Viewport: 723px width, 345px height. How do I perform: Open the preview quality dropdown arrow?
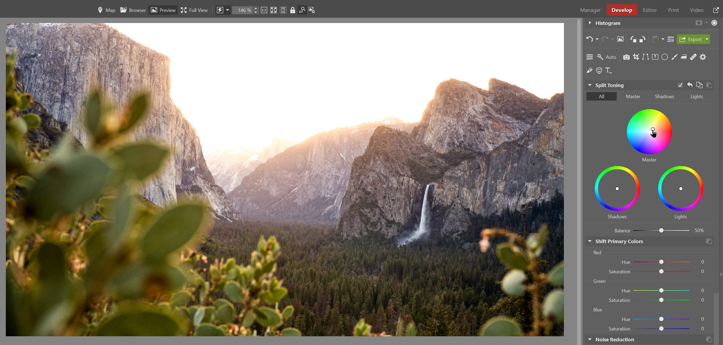pyautogui.click(x=228, y=10)
